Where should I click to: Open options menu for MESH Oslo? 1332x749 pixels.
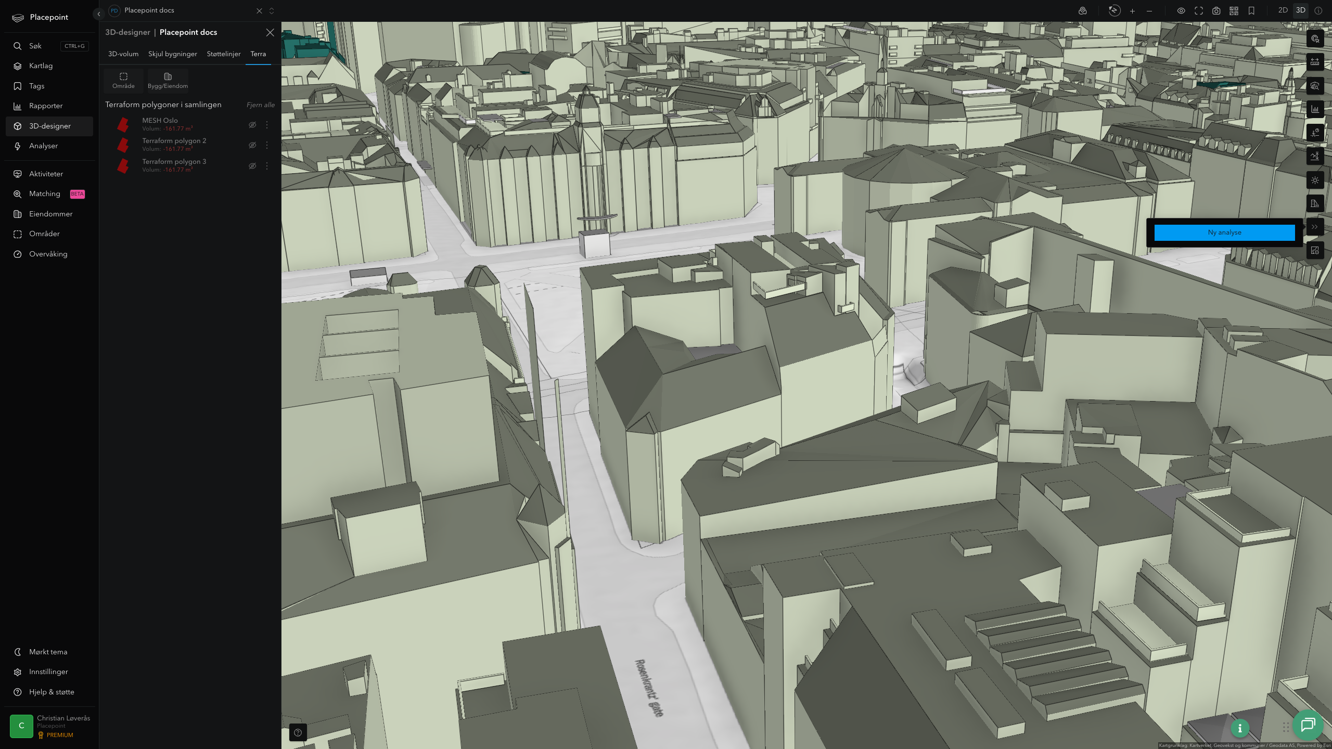point(267,125)
